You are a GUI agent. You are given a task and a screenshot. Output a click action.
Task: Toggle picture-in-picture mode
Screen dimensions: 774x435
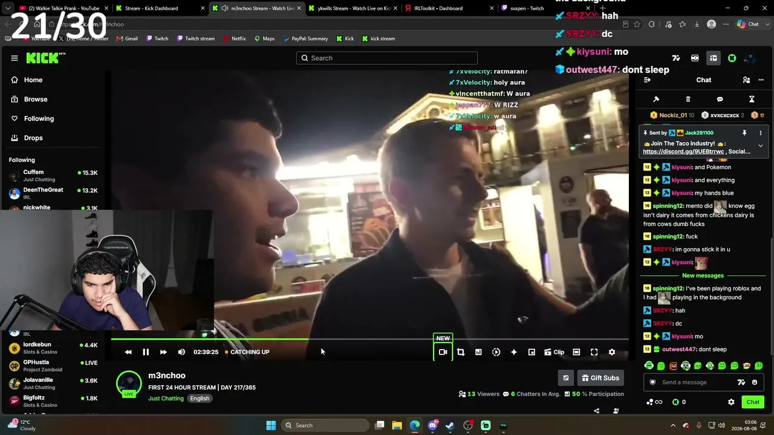tap(532, 352)
